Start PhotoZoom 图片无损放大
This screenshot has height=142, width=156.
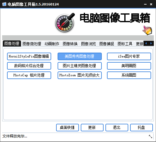tap(80, 75)
